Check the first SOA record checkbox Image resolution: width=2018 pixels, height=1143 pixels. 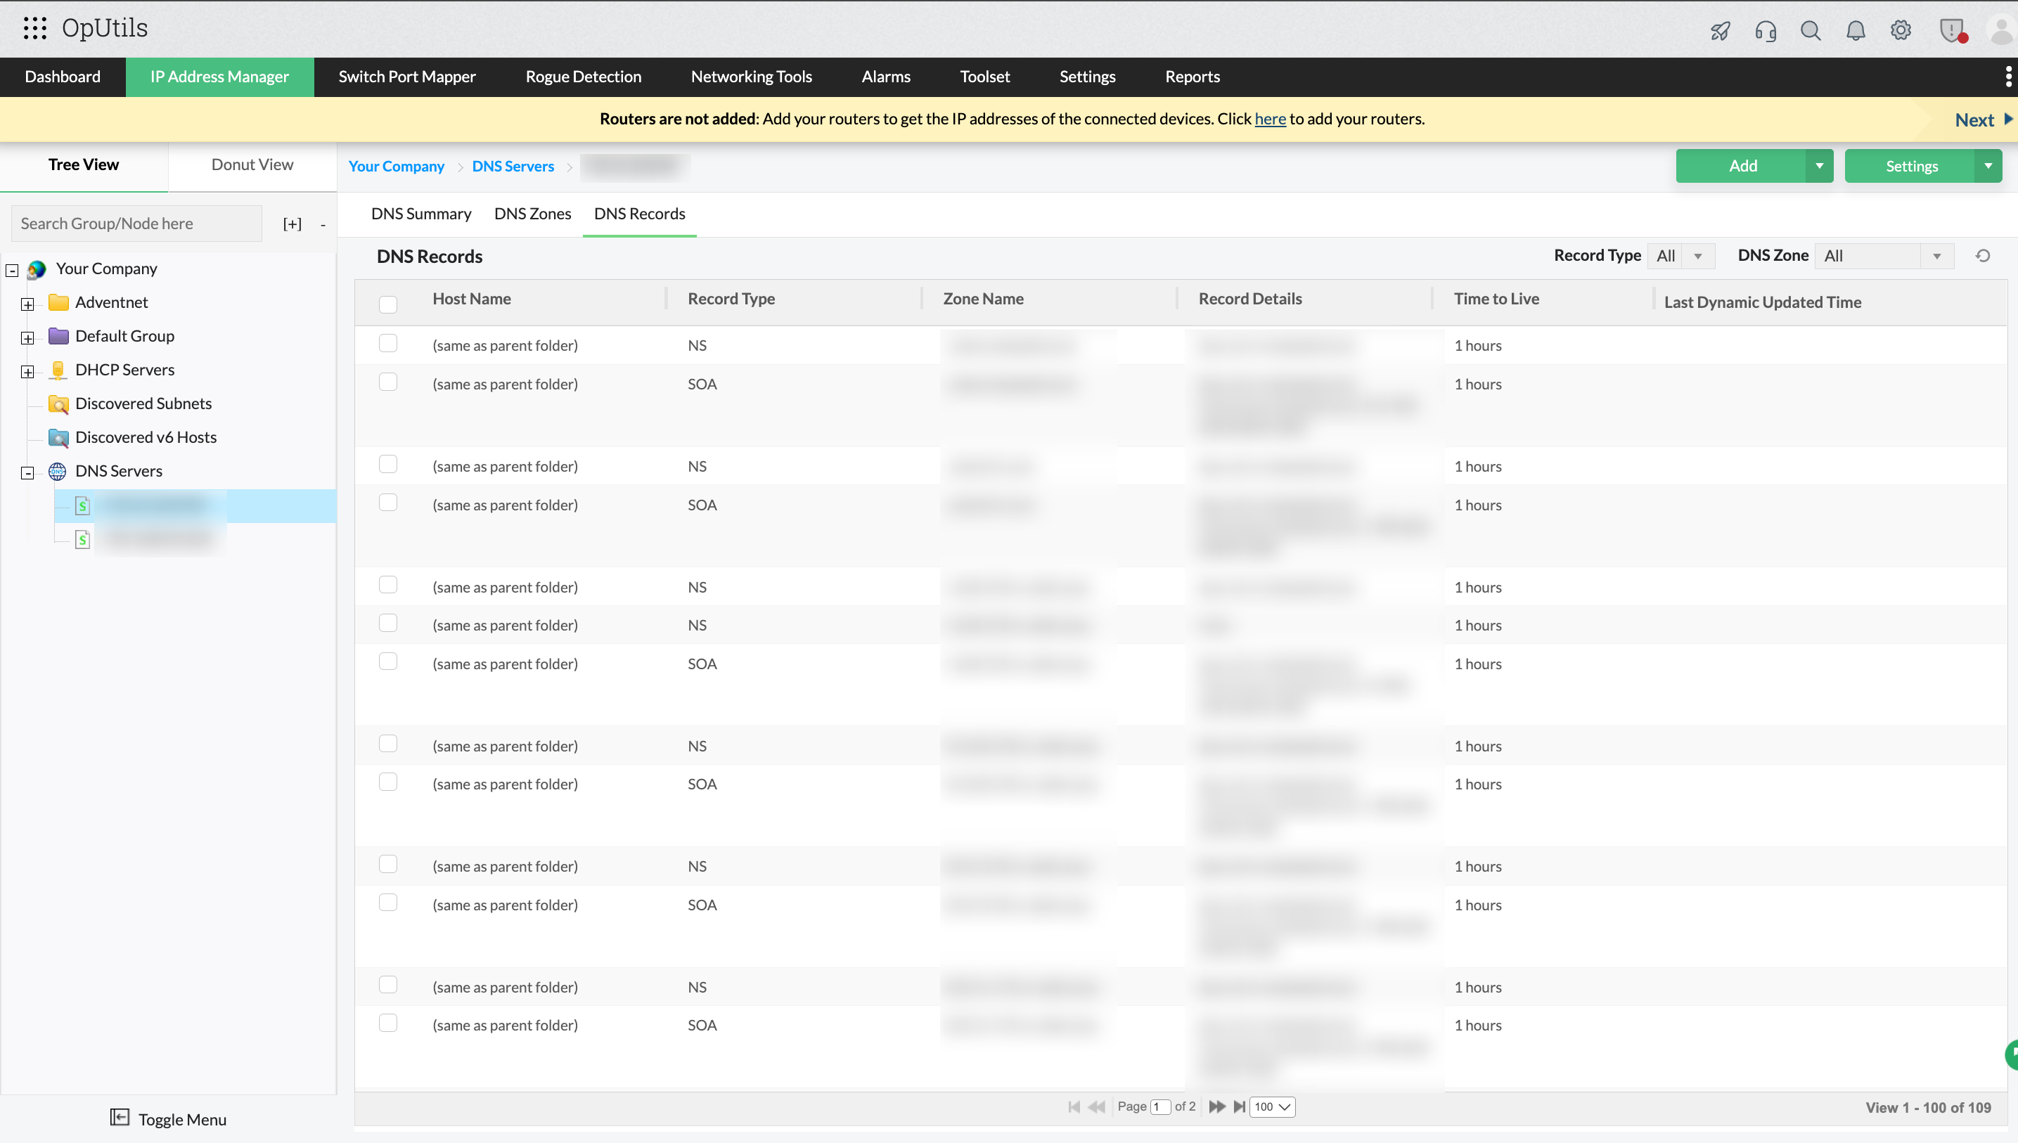click(x=388, y=382)
